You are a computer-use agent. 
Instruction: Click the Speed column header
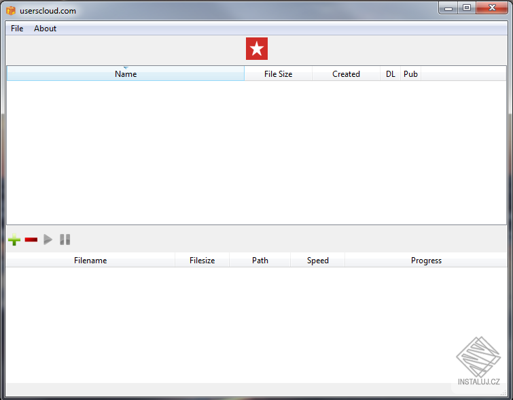(x=318, y=260)
